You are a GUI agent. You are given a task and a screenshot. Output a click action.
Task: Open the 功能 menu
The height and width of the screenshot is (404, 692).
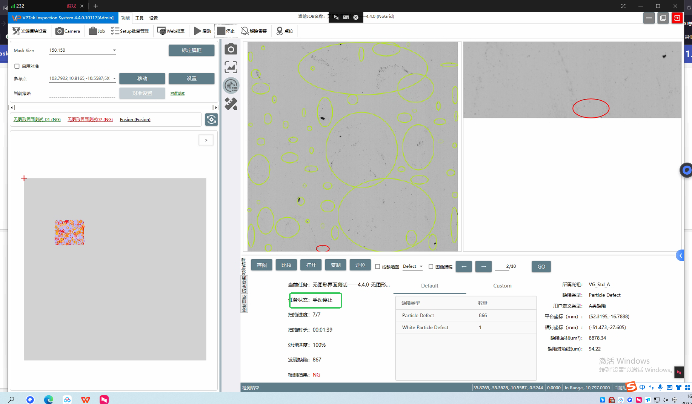(x=125, y=18)
